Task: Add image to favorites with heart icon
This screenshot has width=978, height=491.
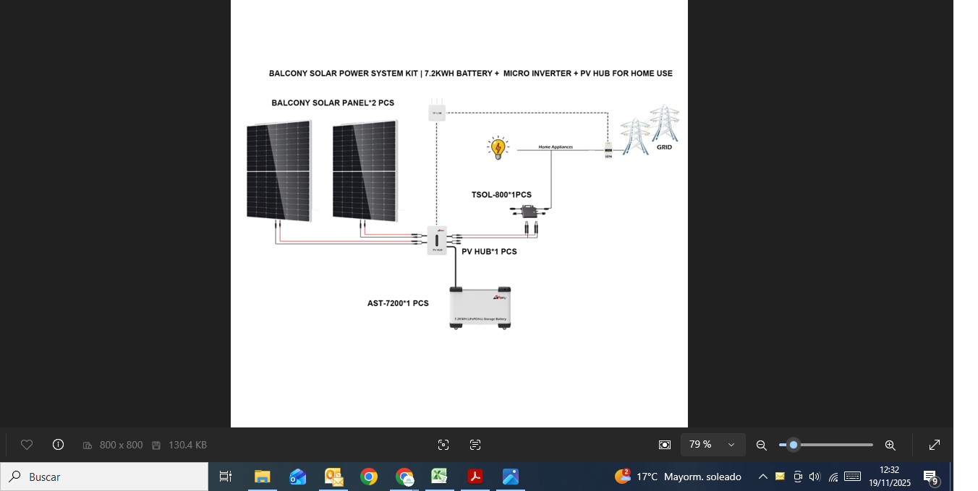Action: point(27,445)
